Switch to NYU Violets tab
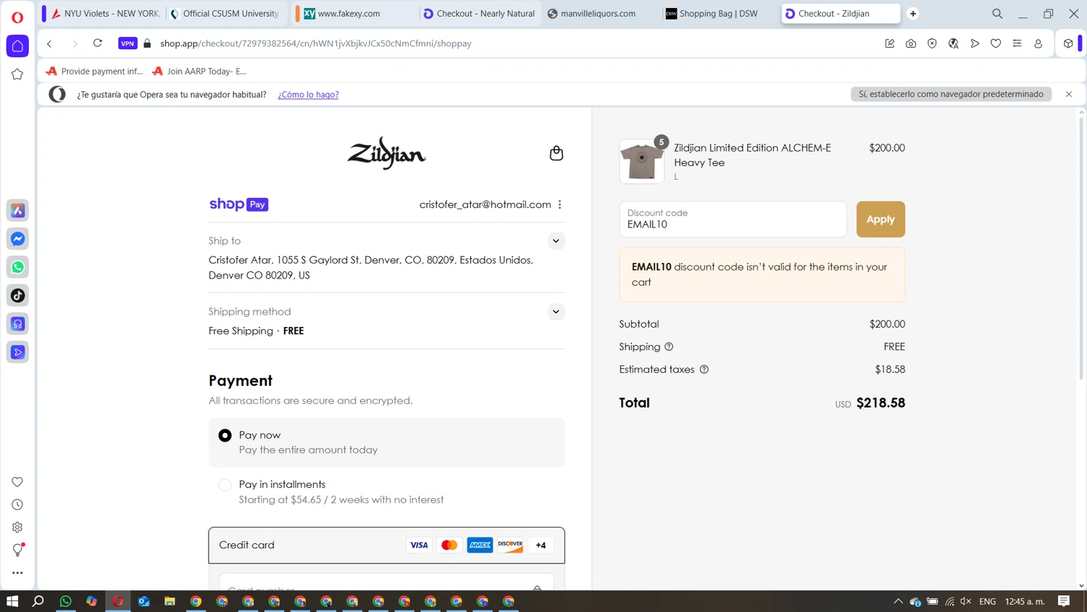Screen dimensions: 1087x612 point(105,14)
